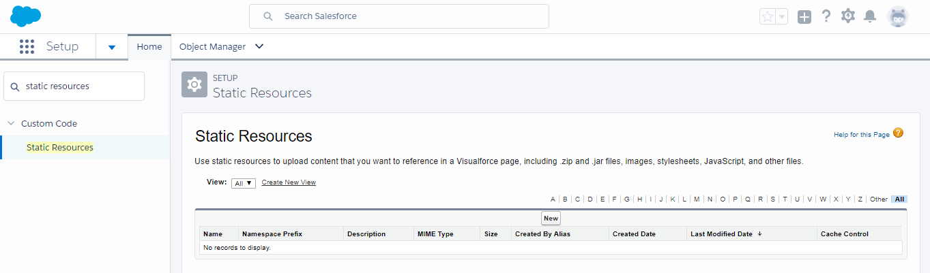930x273 pixels.
Task: Open the Help for this Page link
Action: (x=862, y=135)
